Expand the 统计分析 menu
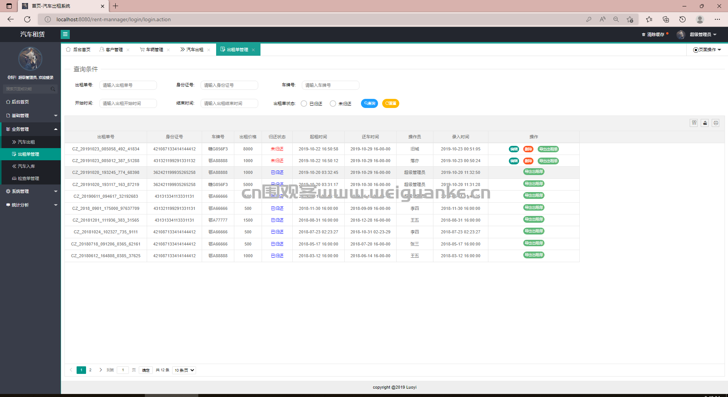Screen dimensions: 728x397 click(30, 205)
